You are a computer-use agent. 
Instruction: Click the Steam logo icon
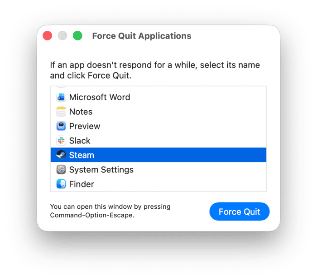(x=61, y=155)
